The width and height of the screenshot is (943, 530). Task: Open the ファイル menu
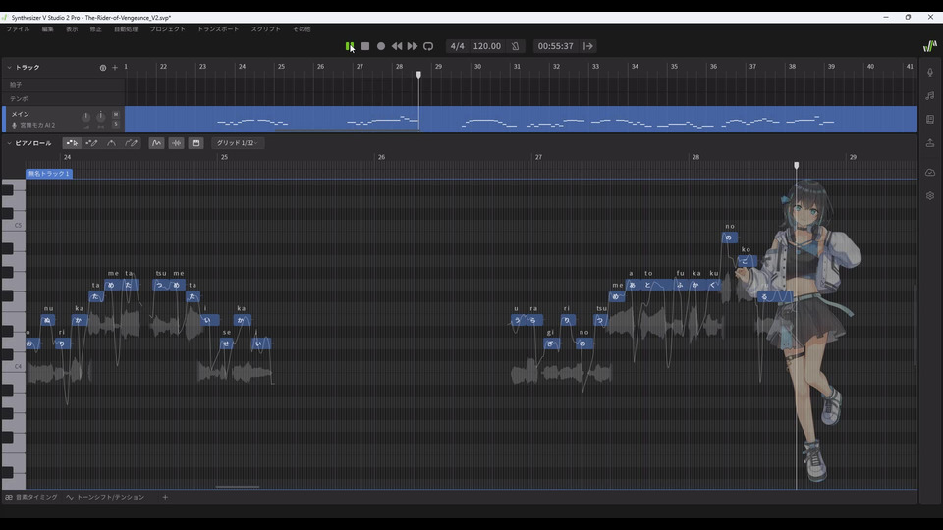18,28
